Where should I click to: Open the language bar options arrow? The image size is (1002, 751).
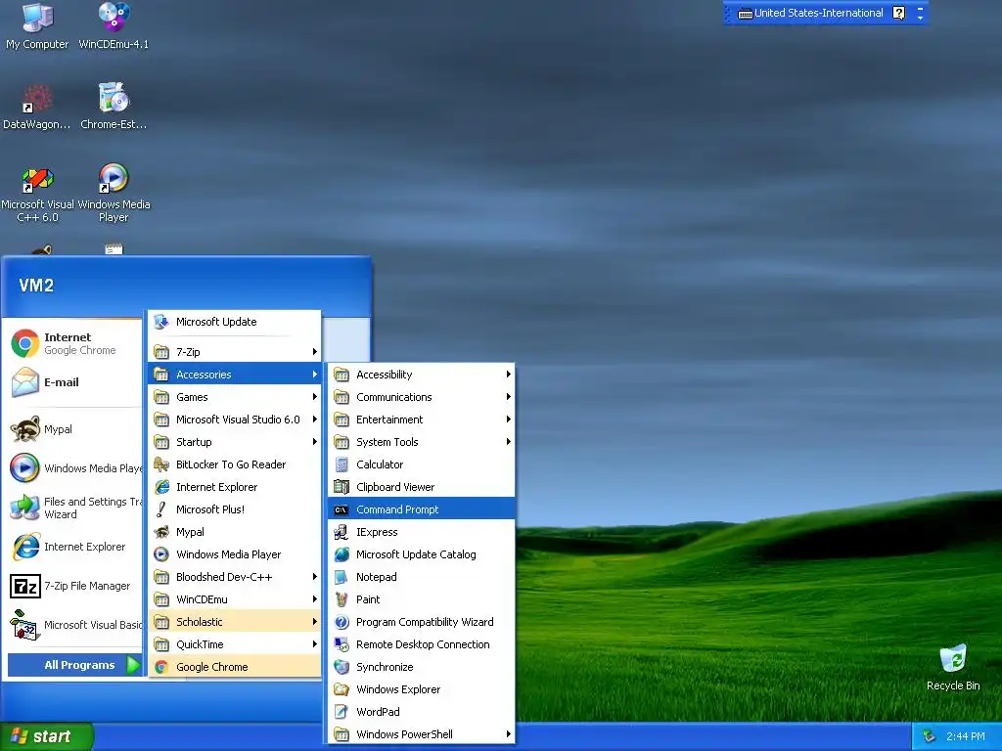[x=920, y=18]
